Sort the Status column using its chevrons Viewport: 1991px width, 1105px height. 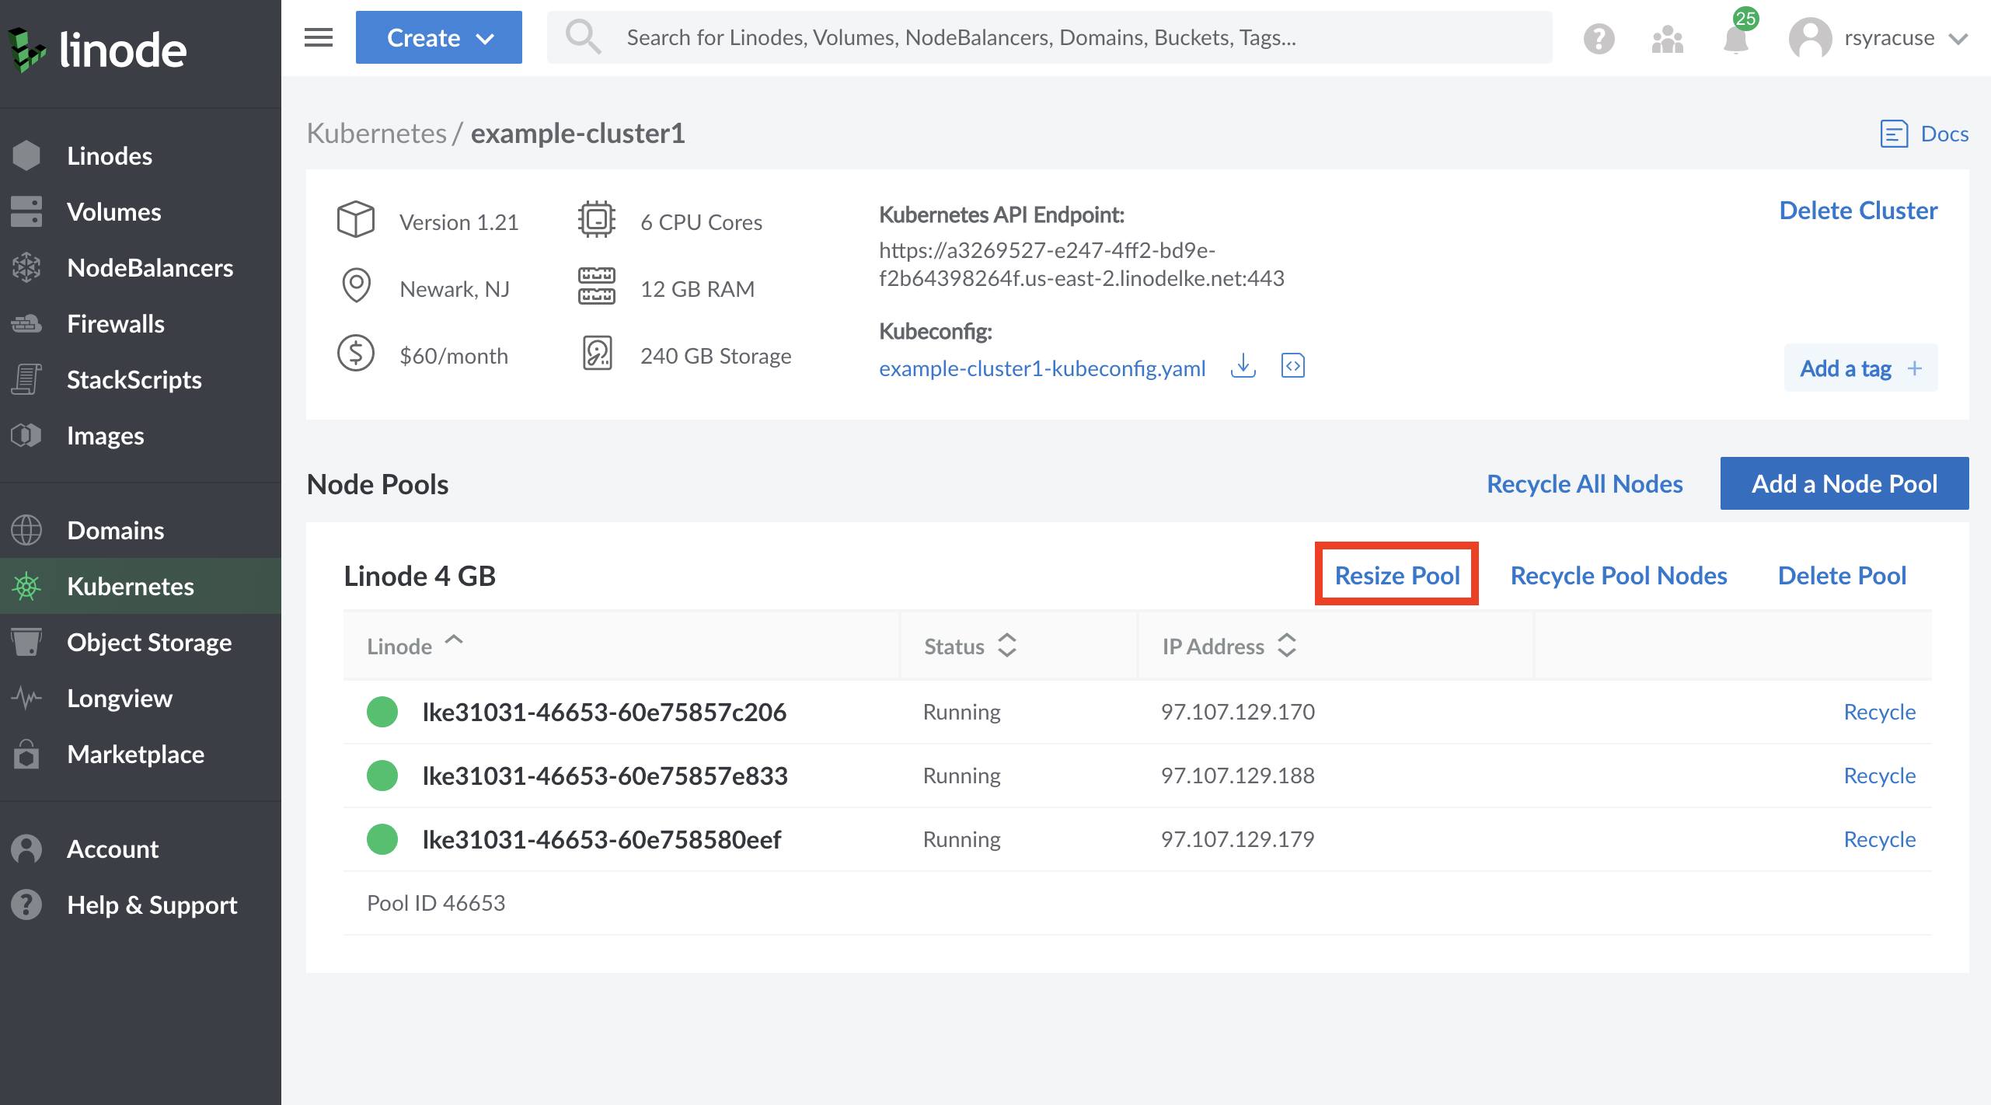pos(1008,646)
